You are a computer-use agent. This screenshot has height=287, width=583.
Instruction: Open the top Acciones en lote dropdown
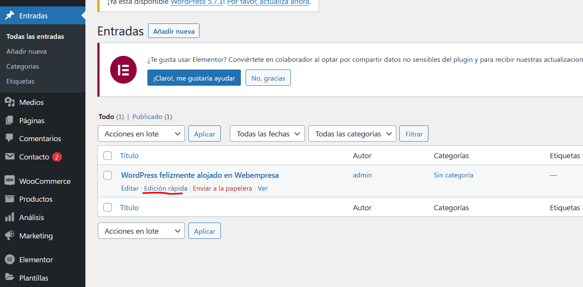pos(141,133)
